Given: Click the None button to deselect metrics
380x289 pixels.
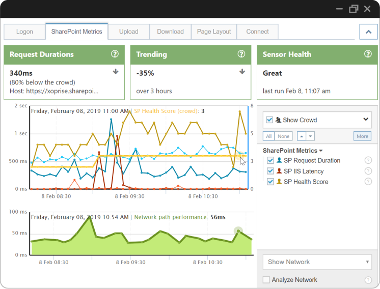Looking at the screenshot, I should [284, 136].
